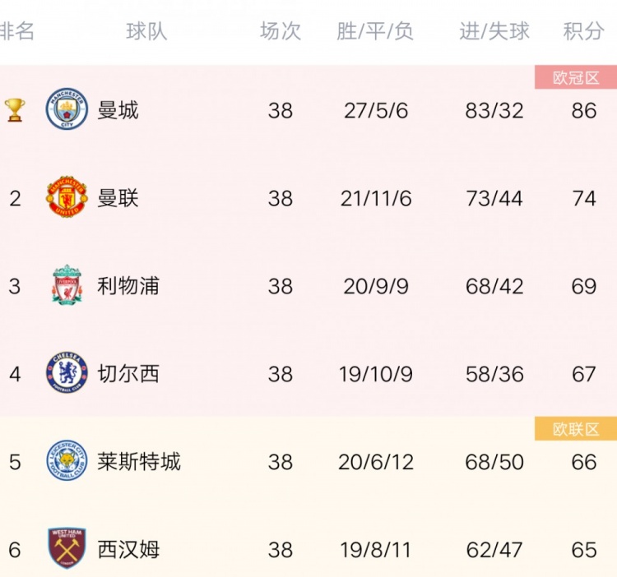Click the 球队 column header

(x=146, y=31)
